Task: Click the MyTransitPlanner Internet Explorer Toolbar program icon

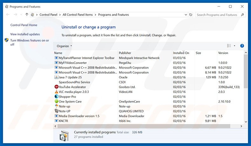Action: [x=56, y=58]
